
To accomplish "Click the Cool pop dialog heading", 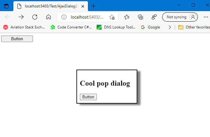I will tap(105, 83).
